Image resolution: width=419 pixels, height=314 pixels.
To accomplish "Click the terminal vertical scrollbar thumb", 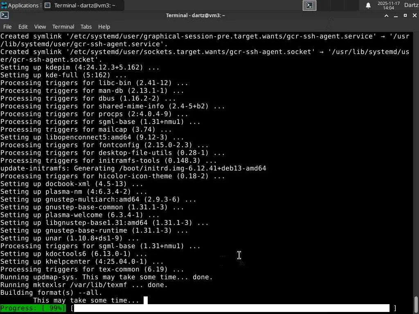I will click(x=416, y=304).
